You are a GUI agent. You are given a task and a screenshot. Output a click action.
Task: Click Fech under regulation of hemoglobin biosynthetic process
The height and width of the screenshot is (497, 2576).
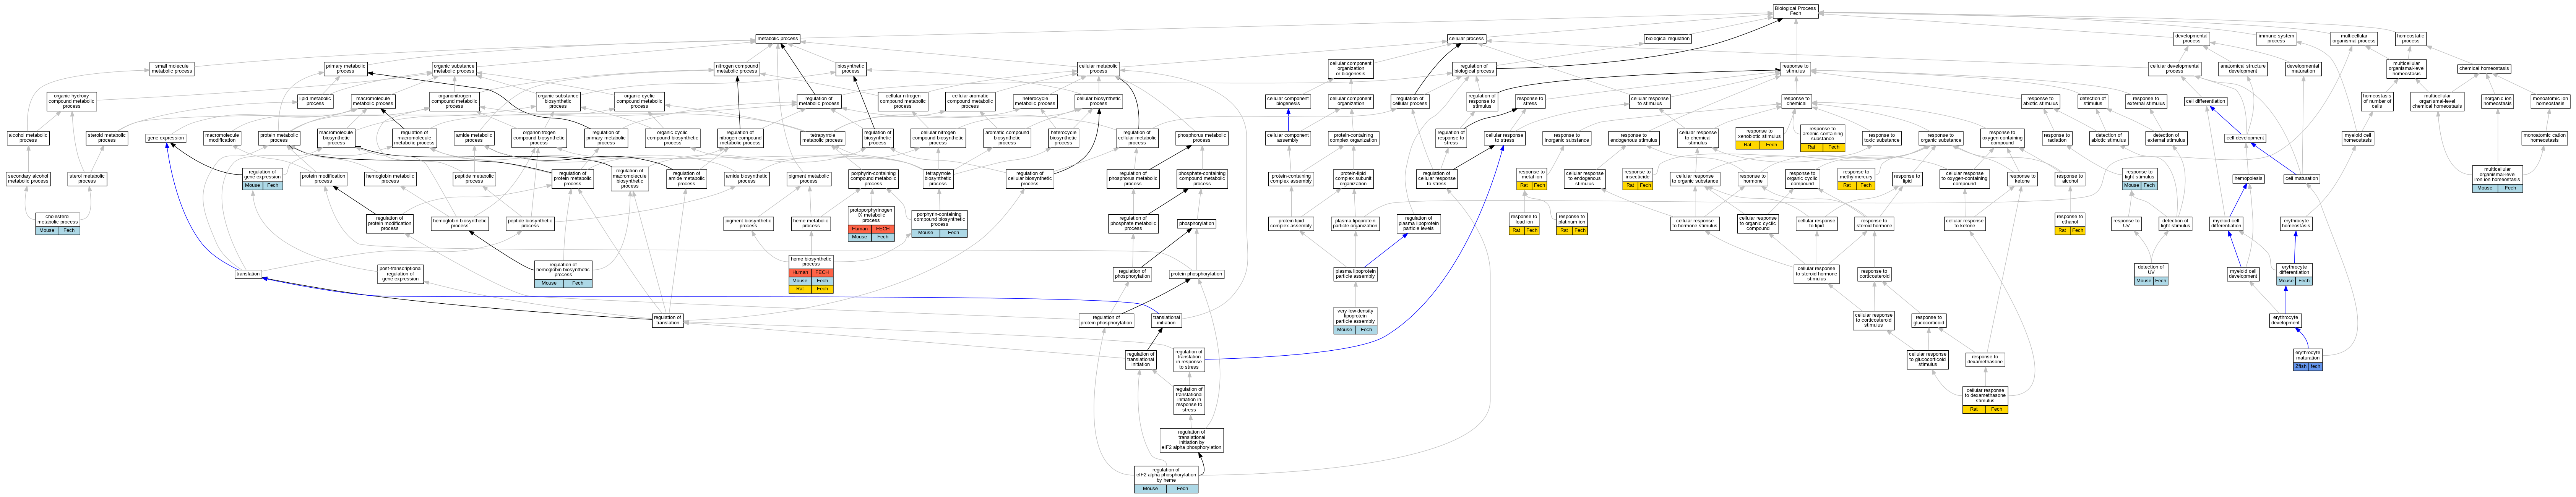point(578,283)
